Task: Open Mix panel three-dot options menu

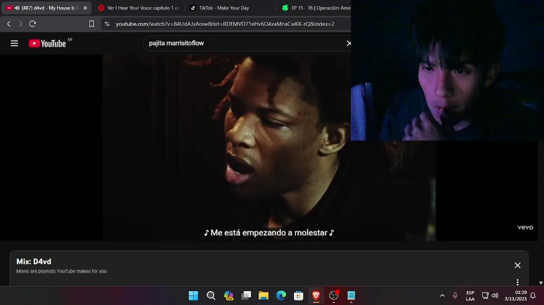Action: tap(517, 282)
